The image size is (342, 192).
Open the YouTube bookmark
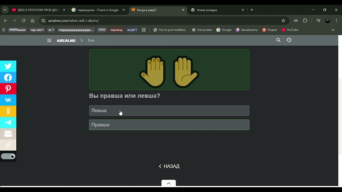[x=290, y=30]
